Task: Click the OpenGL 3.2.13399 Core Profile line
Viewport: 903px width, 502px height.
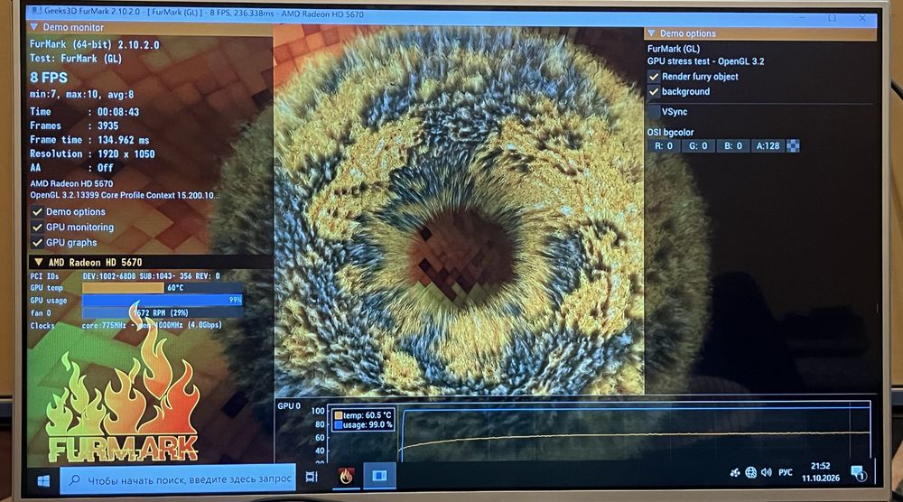Action: [125, 196]
